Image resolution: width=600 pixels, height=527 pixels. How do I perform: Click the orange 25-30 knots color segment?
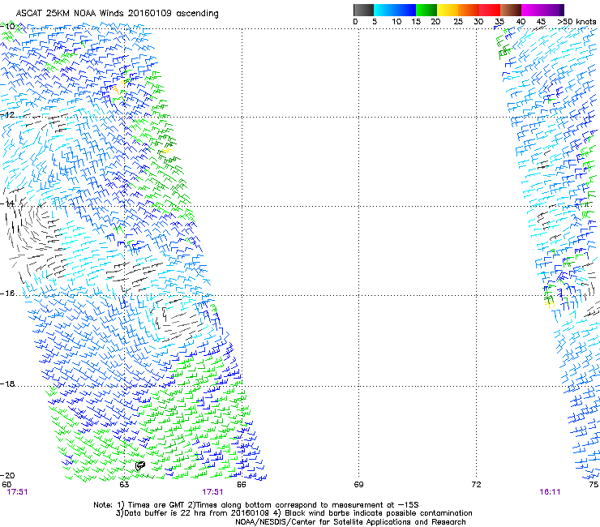click(x=469, y=10)
